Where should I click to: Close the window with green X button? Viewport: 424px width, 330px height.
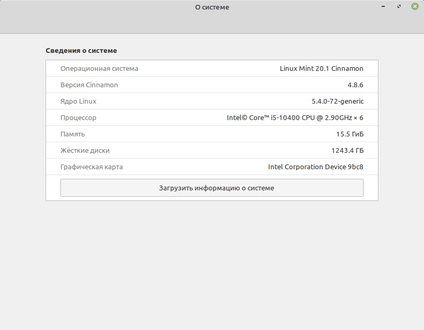(x=414, y=6)
